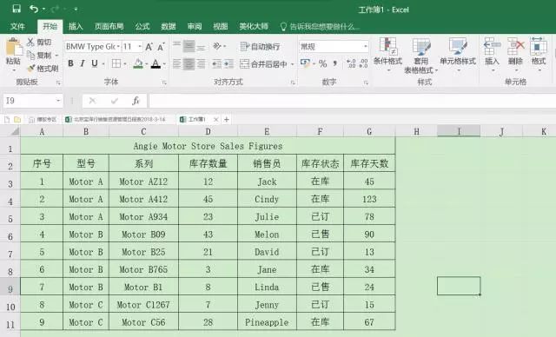This screenshot has height=337, width=556.
Task: Click the Insert cells (插入) icon
Action: point(492,46)
